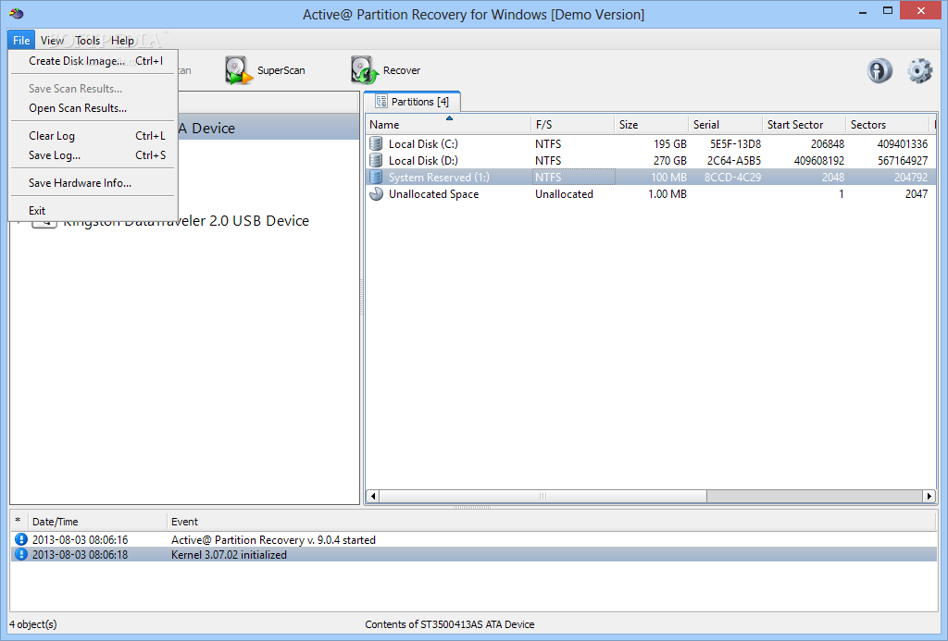Open the Help menu

(x=123, y=41)
